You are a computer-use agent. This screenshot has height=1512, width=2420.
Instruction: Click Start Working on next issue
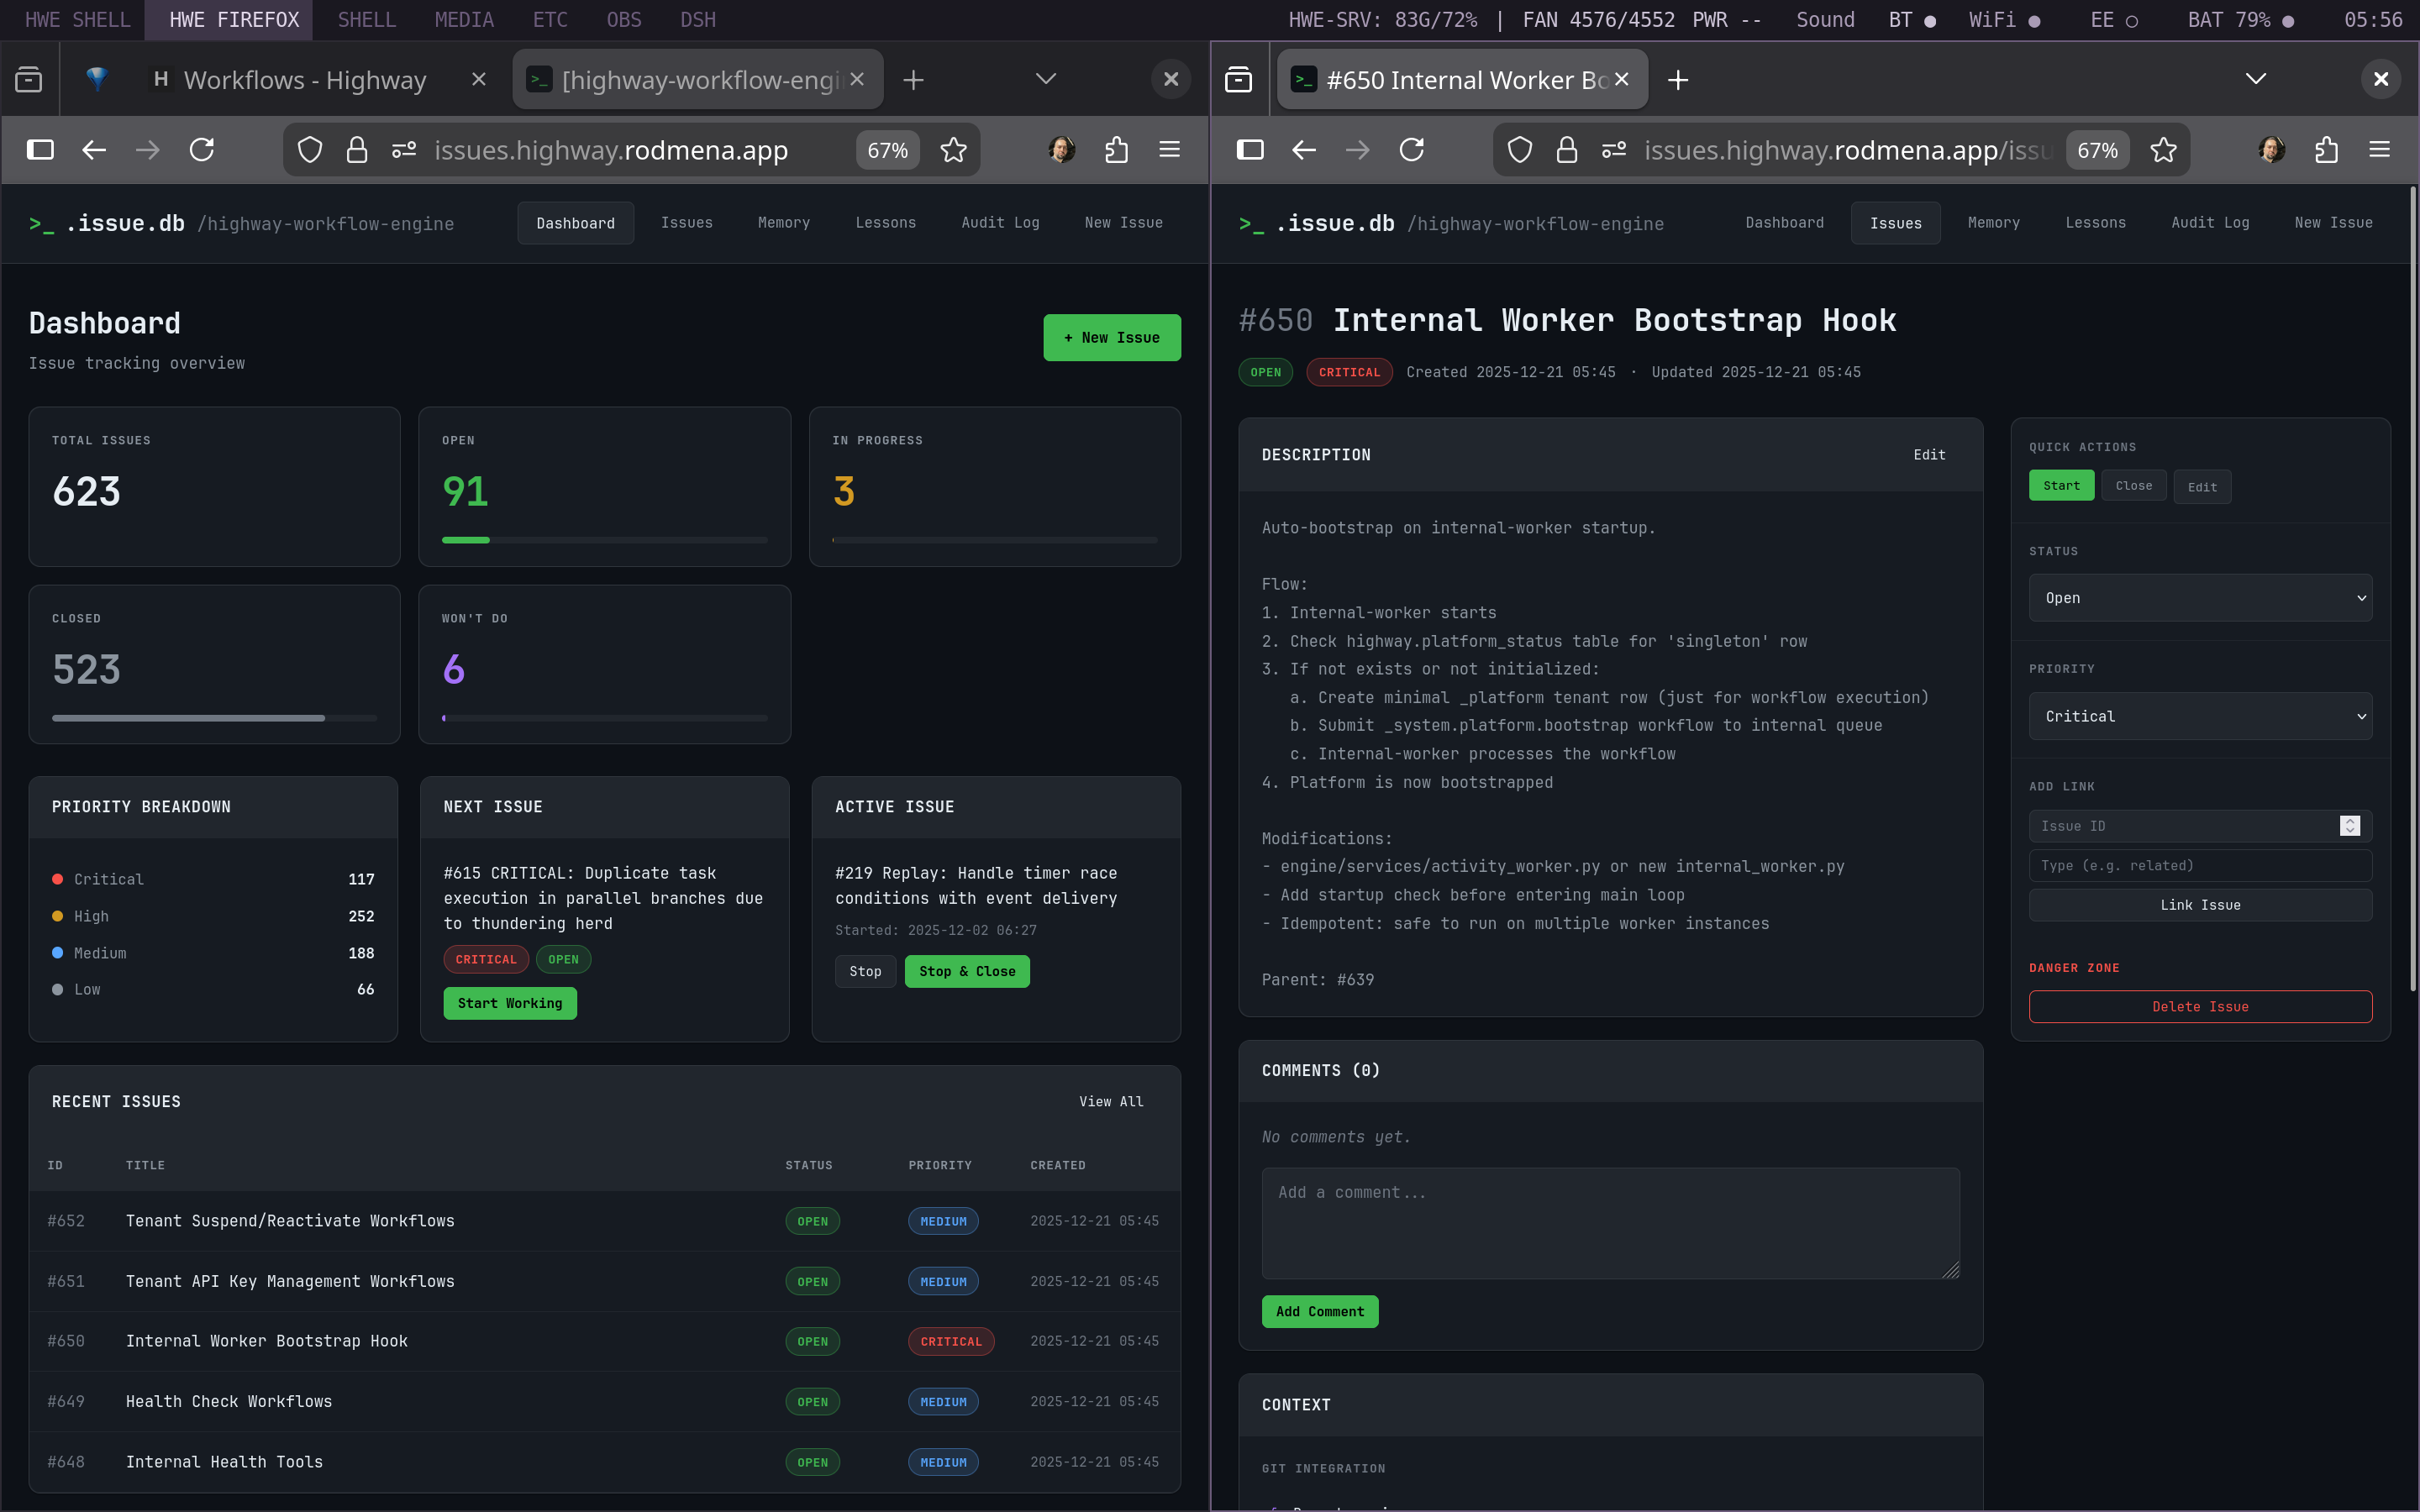510,1003
